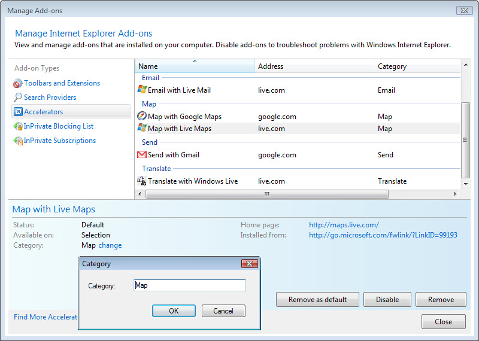Sort by the Address column header

pos(314,66)
